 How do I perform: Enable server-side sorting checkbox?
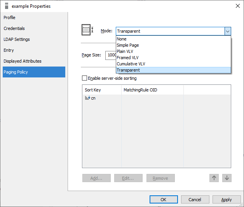pos(85,78)
